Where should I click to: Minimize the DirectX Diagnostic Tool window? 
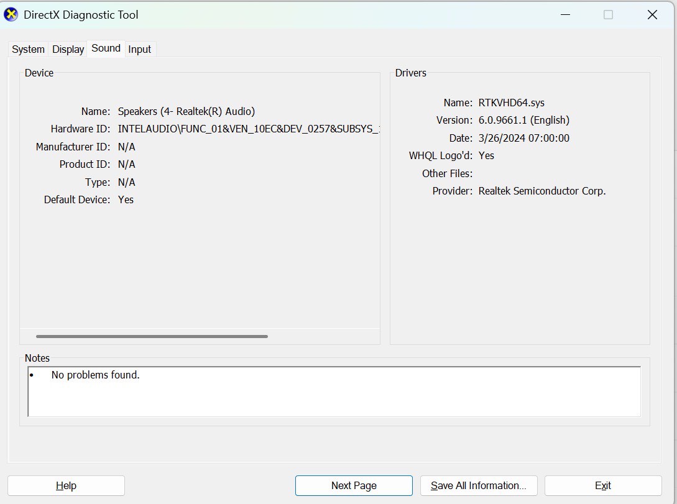click(x=564, y=14)
